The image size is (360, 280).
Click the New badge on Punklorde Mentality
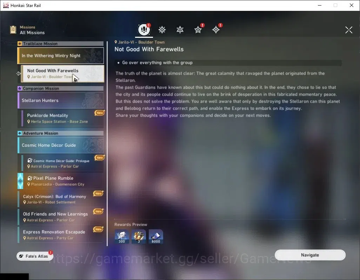tap(100, 113)
